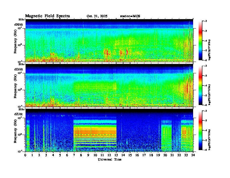230x178 pixels.
Task: Click hour "20" on the Universal Time axis
Action: click(165, 155)
